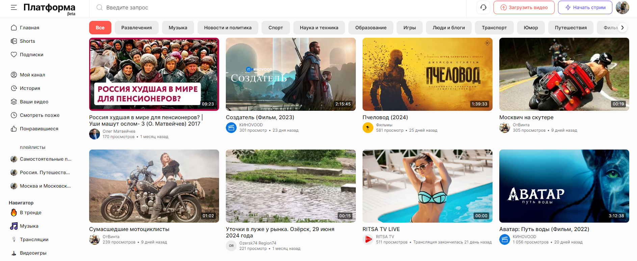Open the Россия. Путешеств... playlist
Screen dimensions: 637x261
click(40, 172)
